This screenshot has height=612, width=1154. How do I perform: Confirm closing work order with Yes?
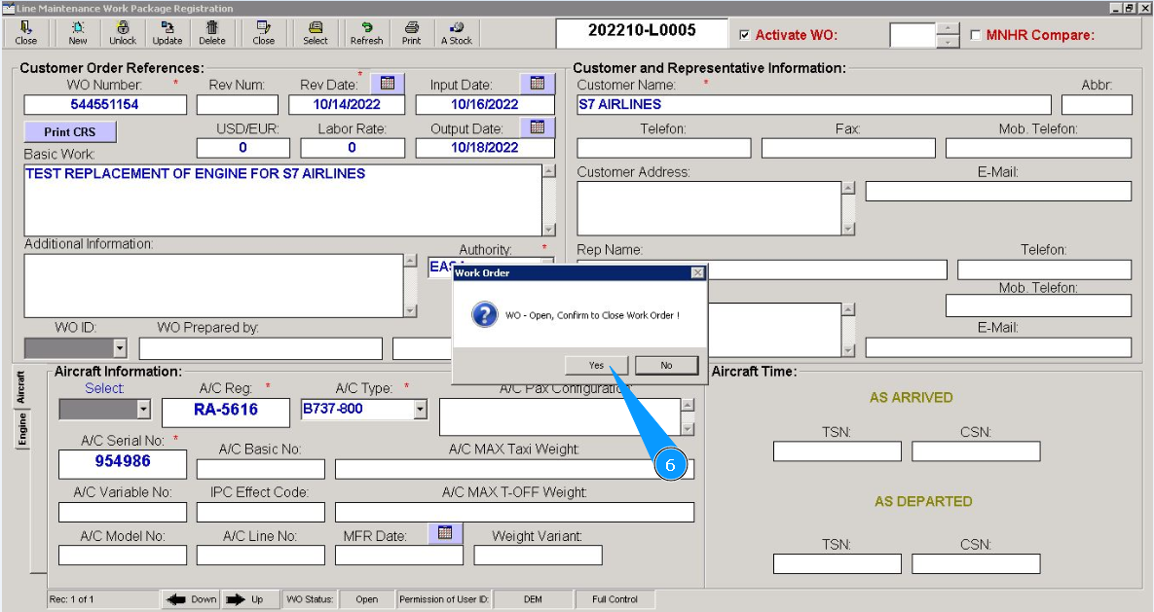pyautogui.click(x=596, y=366)
